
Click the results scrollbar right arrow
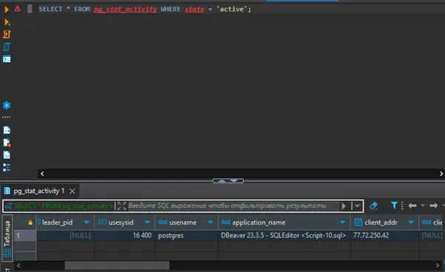438,265
